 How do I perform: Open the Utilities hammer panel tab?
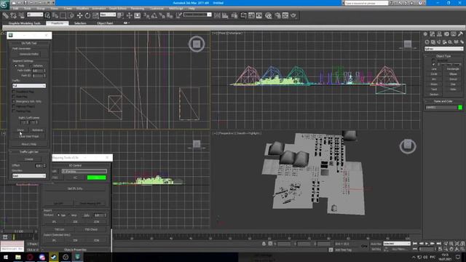[461, 34]
